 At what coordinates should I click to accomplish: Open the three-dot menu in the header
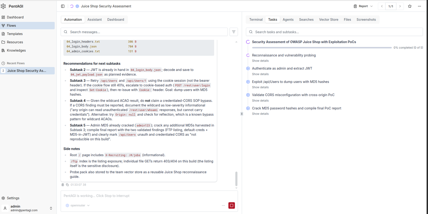pyautogui.click(x=419, y=6)
